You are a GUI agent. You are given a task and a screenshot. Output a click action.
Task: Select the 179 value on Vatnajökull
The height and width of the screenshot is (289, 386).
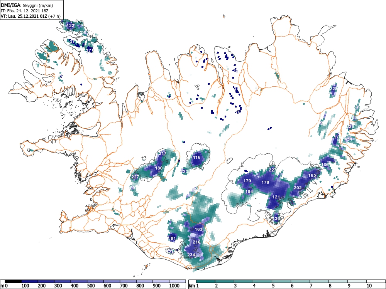[247, 181]
